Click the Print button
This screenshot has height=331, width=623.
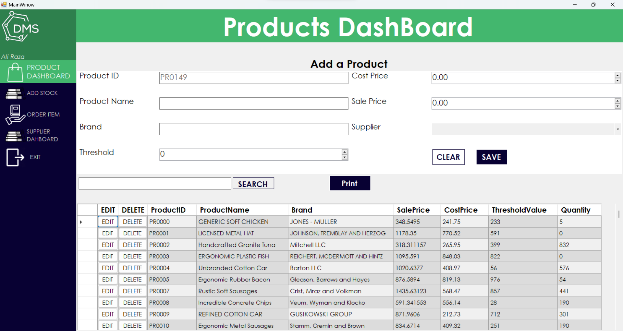349,183
